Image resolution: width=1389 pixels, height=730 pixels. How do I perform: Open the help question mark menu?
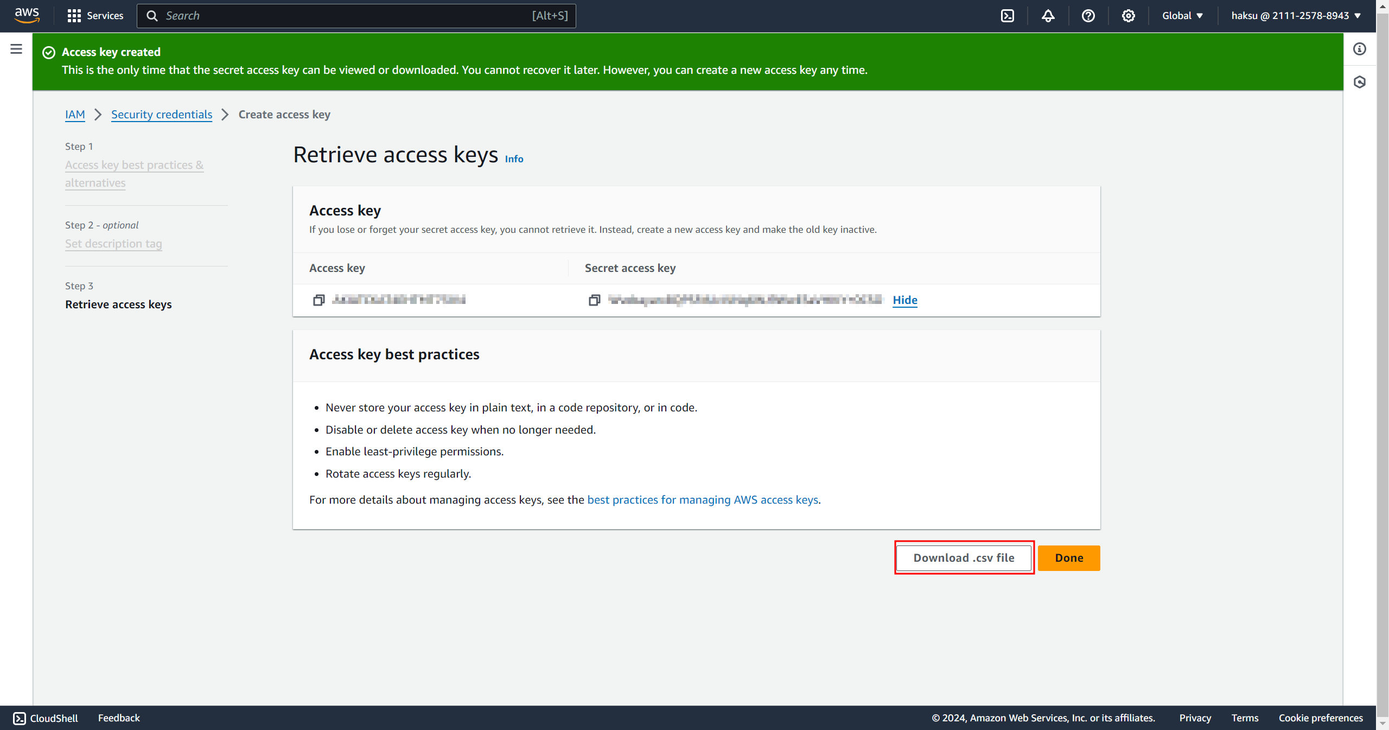pos(1088,16)
